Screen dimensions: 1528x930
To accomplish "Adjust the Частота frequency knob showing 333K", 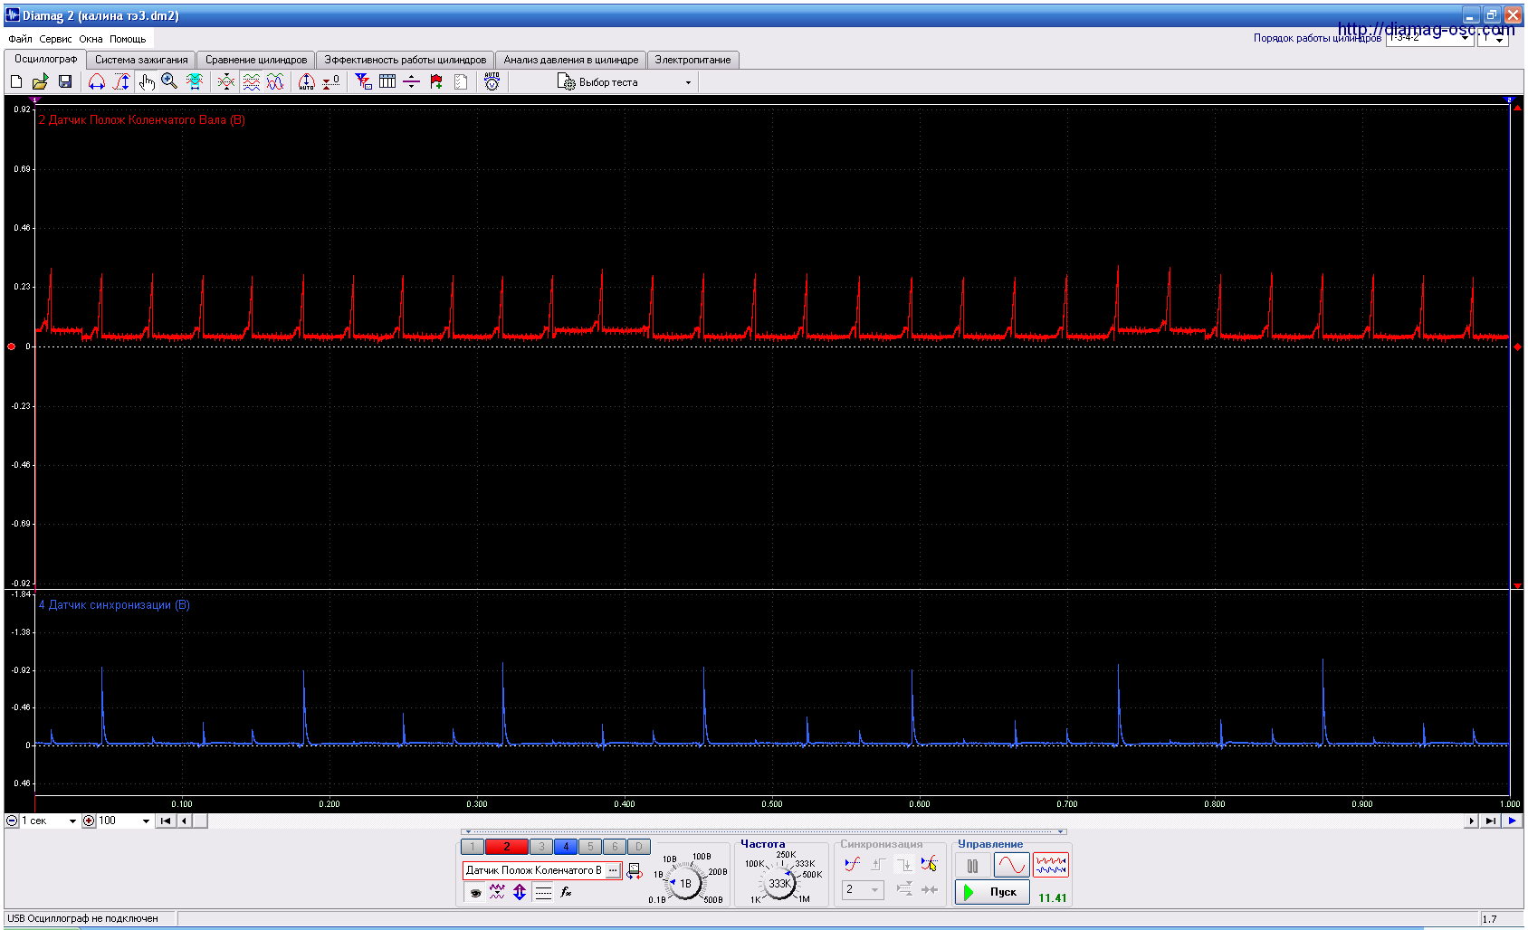I will coord(778,884).
